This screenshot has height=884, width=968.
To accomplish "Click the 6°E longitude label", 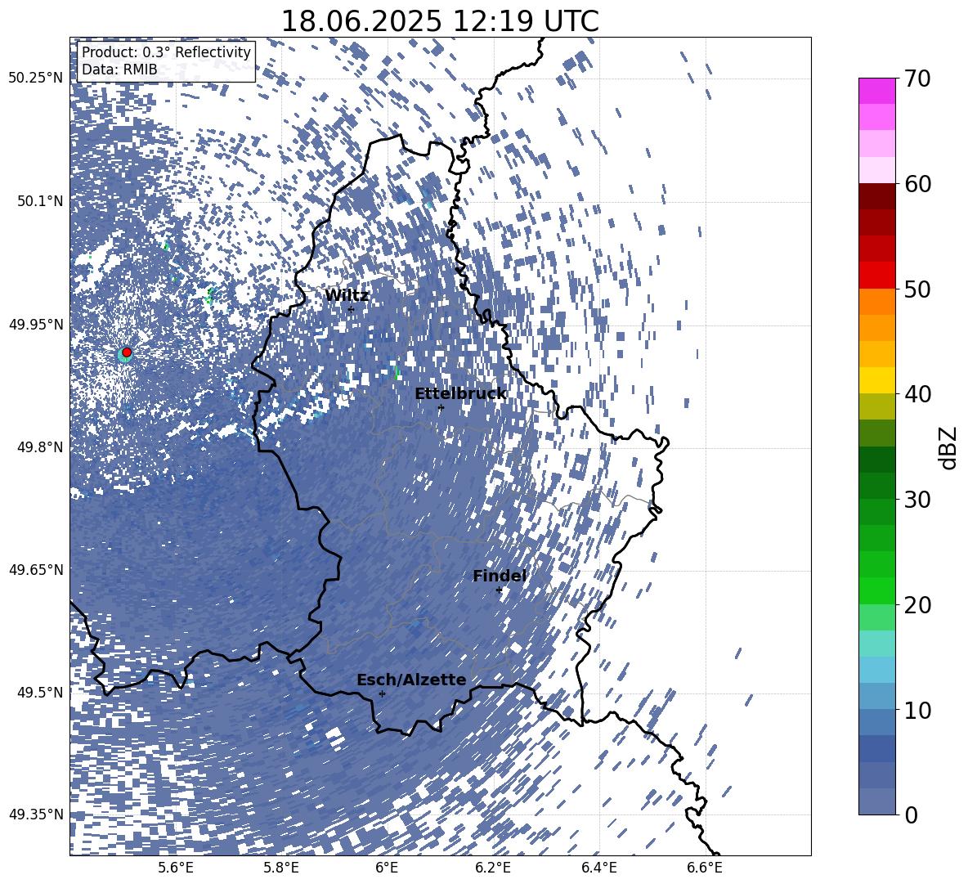I will tap(387, 868).
